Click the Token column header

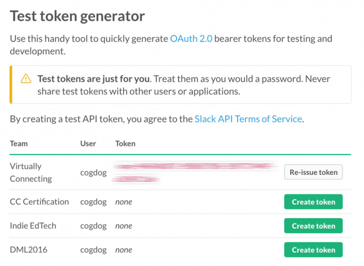125,144
